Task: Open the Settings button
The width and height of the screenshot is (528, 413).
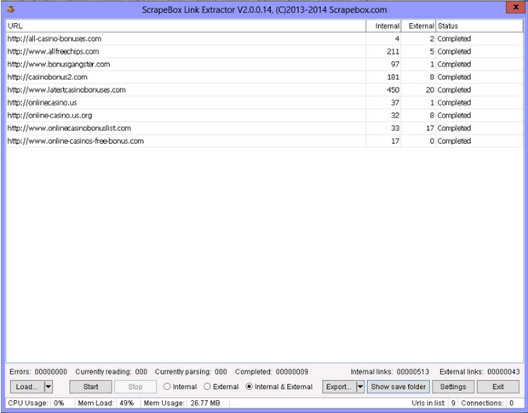Action: point(453,387)
